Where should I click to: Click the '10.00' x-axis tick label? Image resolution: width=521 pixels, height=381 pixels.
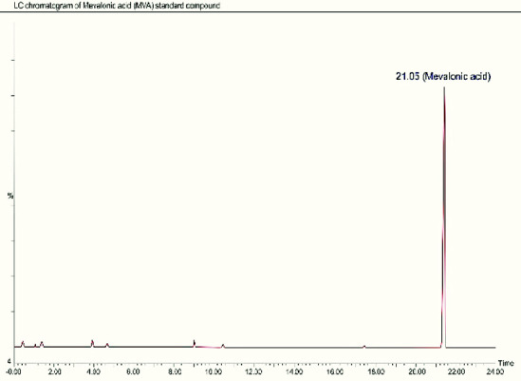click(x=214, y=371)
